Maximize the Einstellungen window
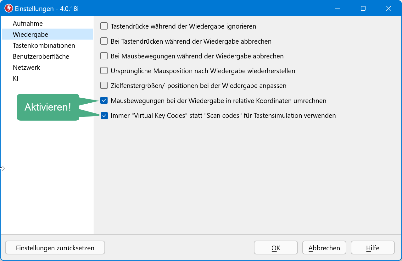402x261 pixels. [x=363, y=8]
